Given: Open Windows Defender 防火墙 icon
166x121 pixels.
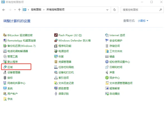Looking at the screenshot, I should pyautogui.click(x=56, y=41).
